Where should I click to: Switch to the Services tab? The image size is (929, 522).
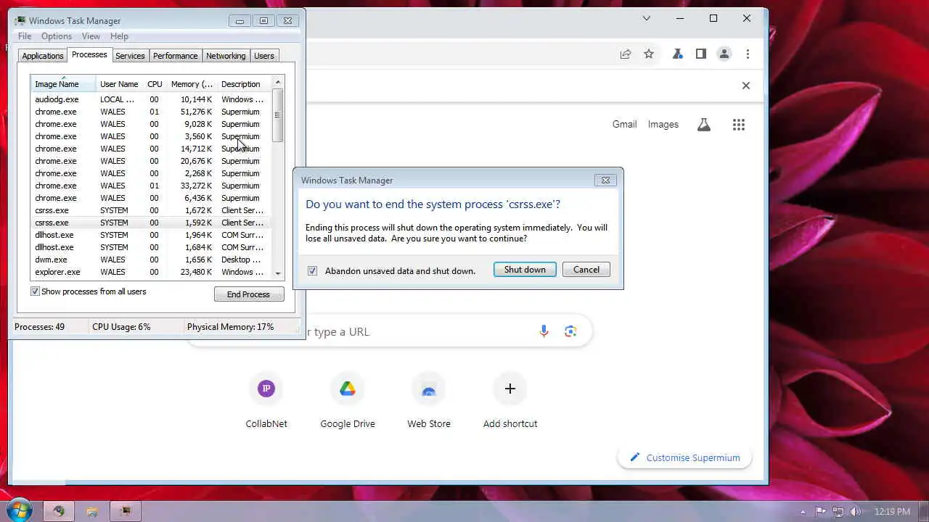(x=130, y=56)
